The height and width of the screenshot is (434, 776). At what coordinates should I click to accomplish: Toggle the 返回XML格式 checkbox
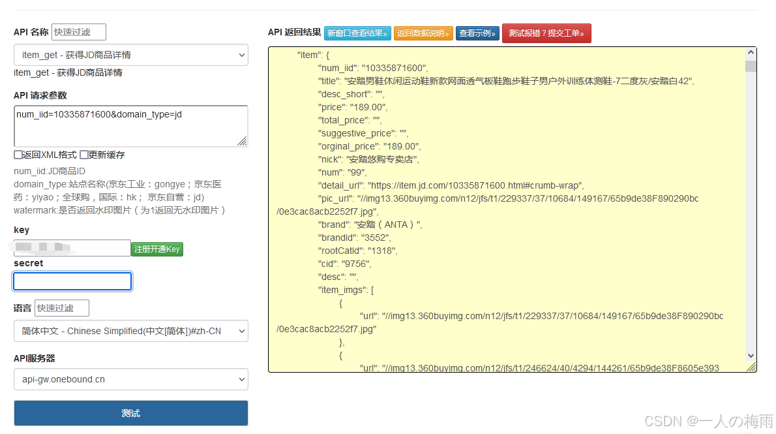18,155
